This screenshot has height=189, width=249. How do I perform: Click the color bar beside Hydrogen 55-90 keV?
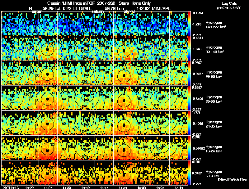[x=189, y=73]
